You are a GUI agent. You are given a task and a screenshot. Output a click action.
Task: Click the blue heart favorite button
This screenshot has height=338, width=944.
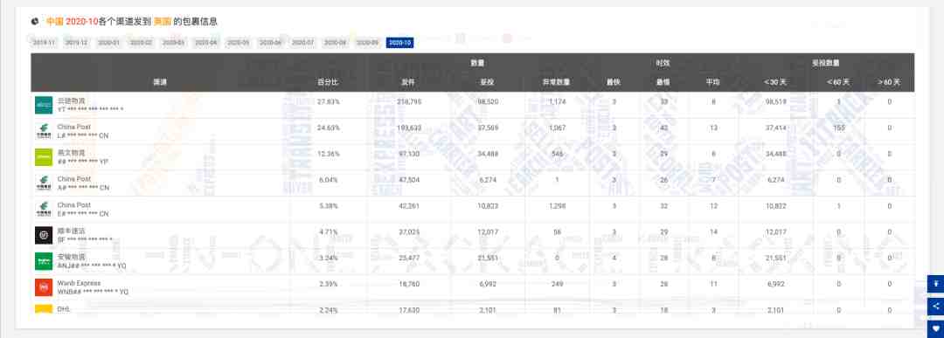pyautogui.click(x=935, y=329)
